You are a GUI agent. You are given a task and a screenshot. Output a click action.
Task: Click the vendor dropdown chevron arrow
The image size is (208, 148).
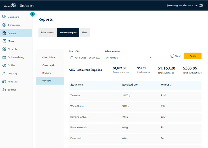pyautogui.click(x=151, y=57)
